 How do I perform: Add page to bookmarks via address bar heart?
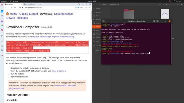click(x=83, y=7)
